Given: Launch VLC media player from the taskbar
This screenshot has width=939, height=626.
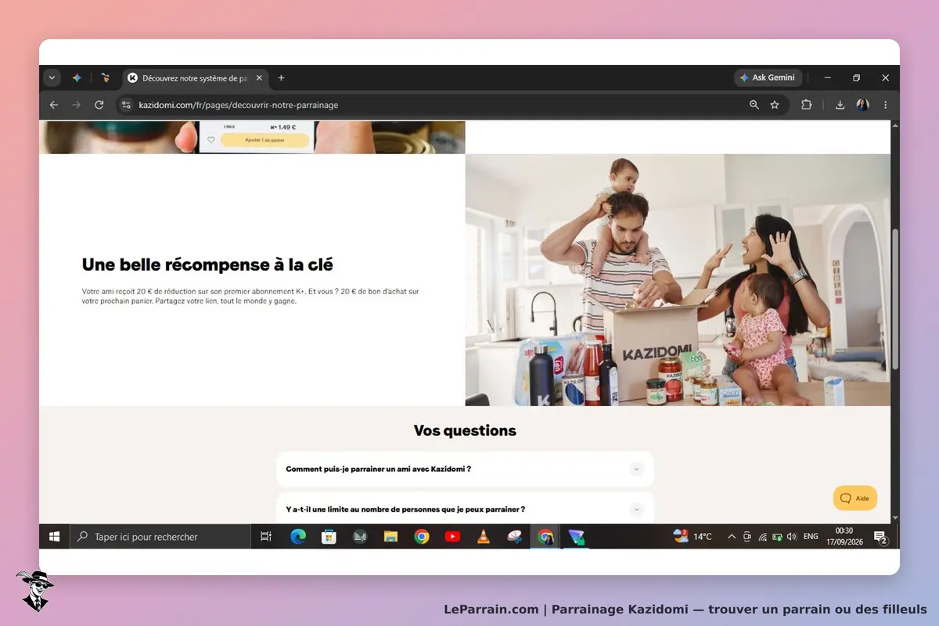Looking at the screenshot, I should (x=484, y=537).
